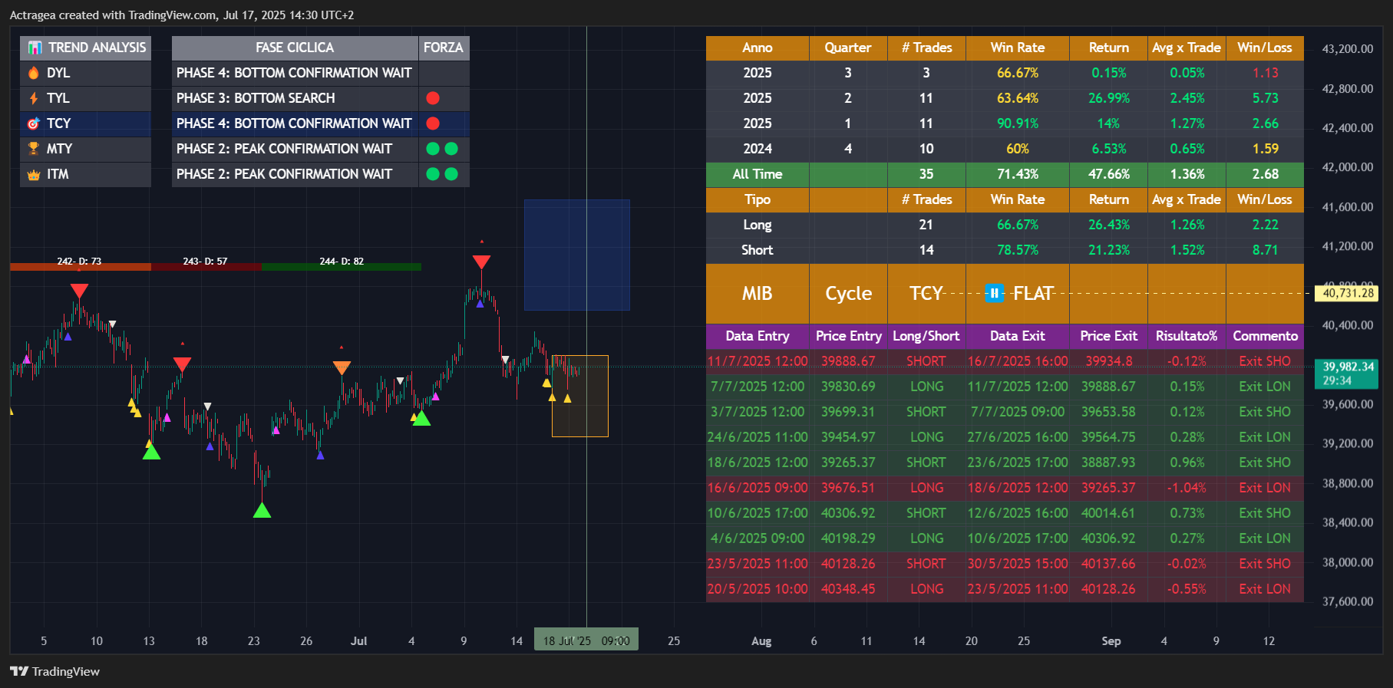The height and width of the screenshot is (688, 1393).
Task: Click the 43,200.00 price axis label
Action: tap(1348, 48)
